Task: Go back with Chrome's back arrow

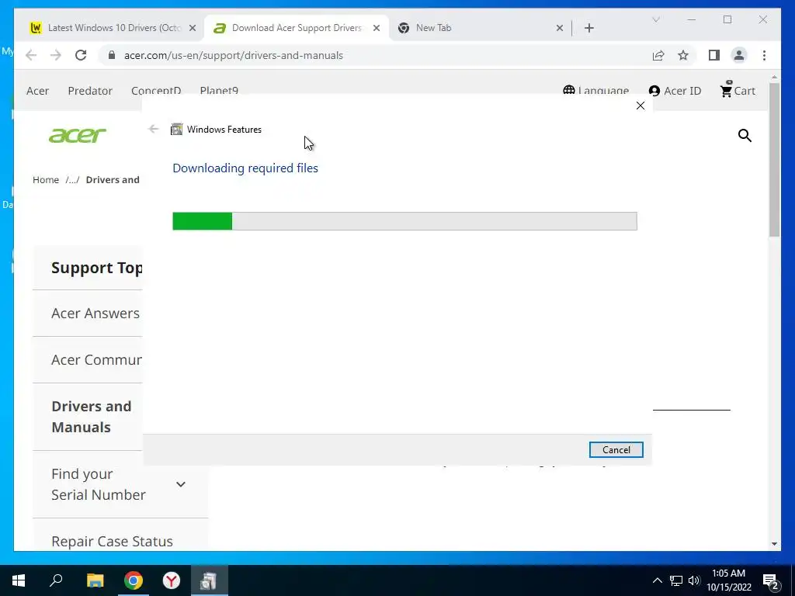Action: pyautogui.click(x=31, y=55)
